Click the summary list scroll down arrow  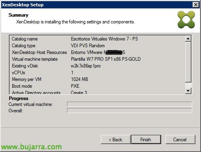pos(188,91)
